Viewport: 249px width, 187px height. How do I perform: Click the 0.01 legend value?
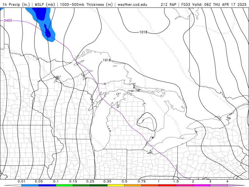21,181
